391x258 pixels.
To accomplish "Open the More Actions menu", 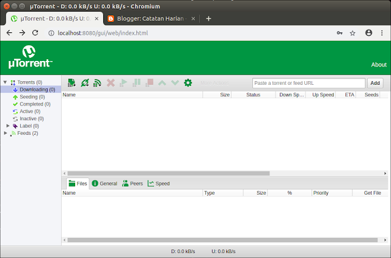I will tap(214, 83).
